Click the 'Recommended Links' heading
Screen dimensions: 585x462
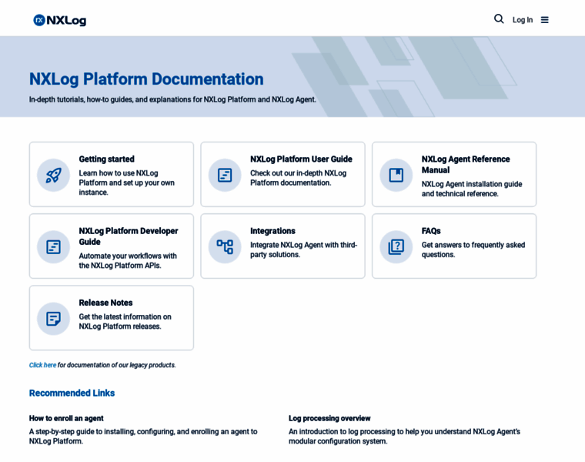pyautogui.click(x=72, y=393)
